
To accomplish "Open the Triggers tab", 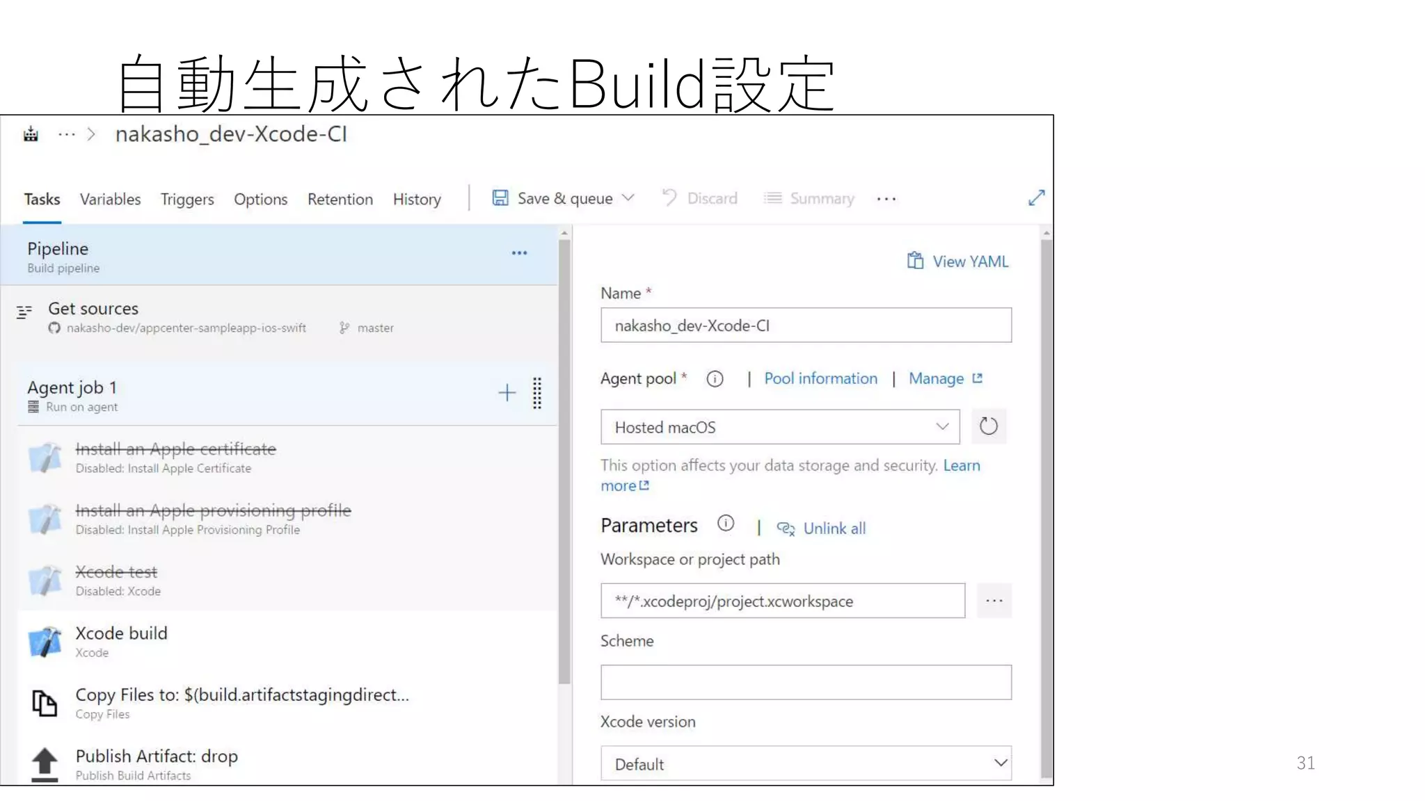I will click(x=187, y=200).
